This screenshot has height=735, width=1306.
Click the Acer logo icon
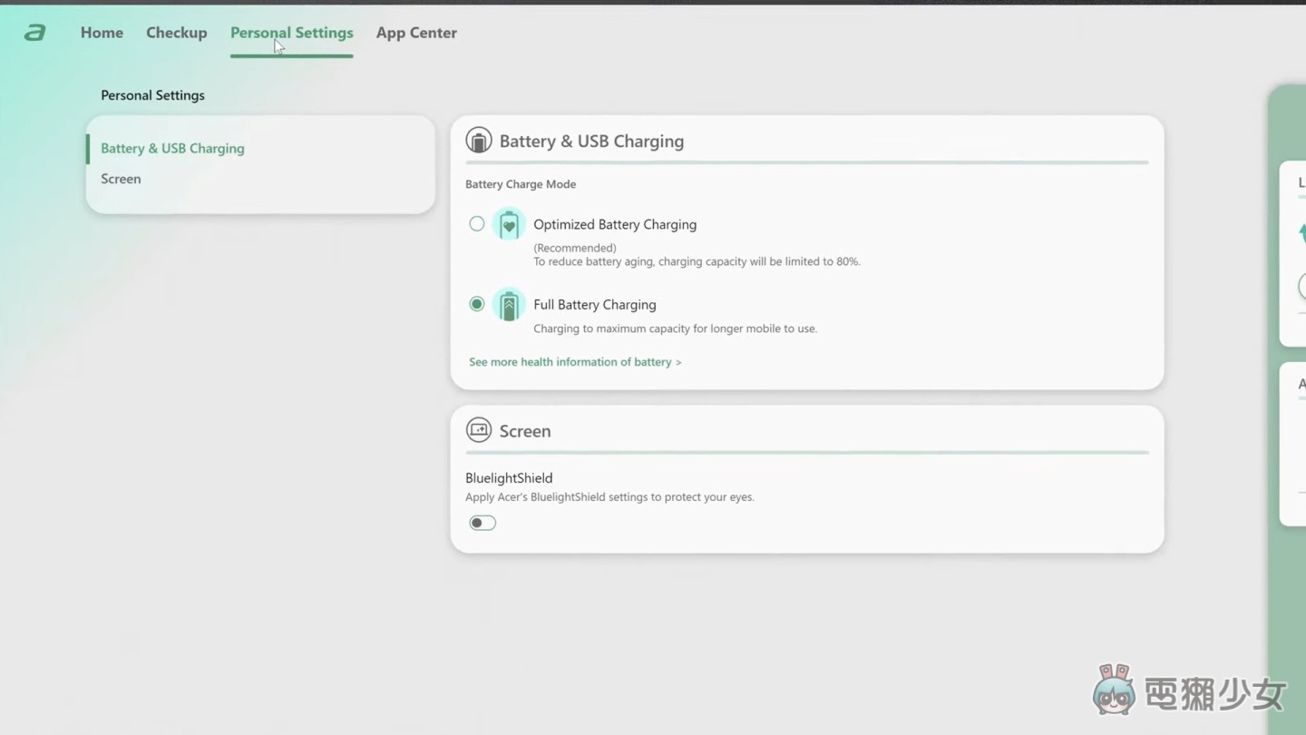[x=34, y=33]
